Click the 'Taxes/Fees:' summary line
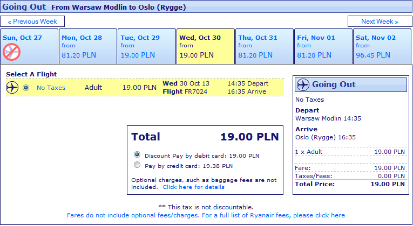Image resolution: width=413 pixels, height=226 pixels. pos(350,176)
